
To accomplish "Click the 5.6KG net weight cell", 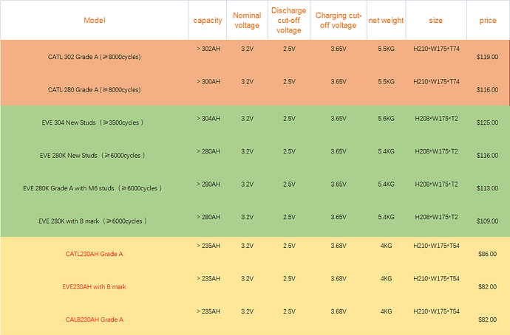I will (386, 119).
